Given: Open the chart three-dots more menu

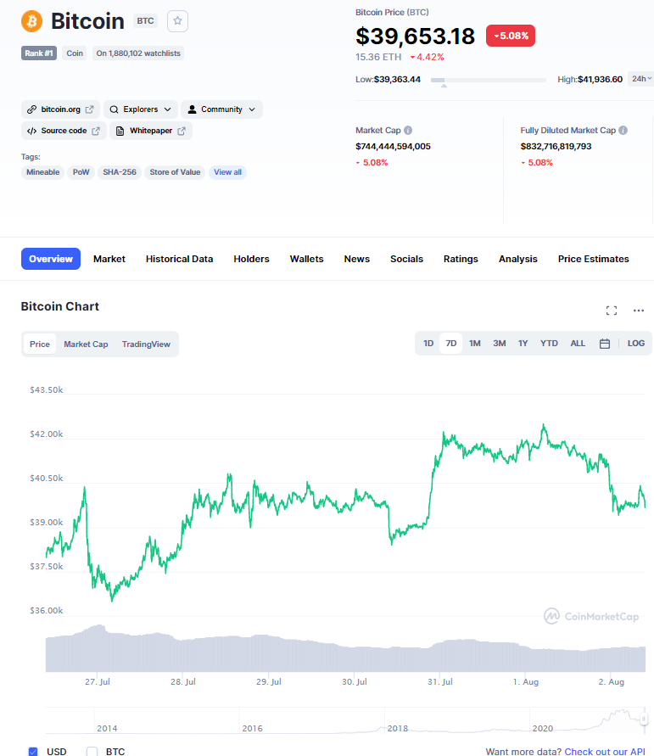Looking at the screenshot, I should click(639, 311).
